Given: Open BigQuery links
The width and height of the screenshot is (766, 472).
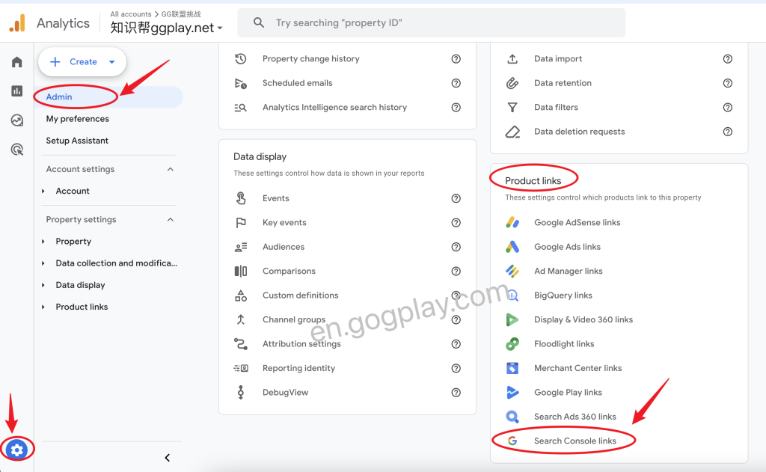Looking at the screenshot, I should click(x=563, y=295).
